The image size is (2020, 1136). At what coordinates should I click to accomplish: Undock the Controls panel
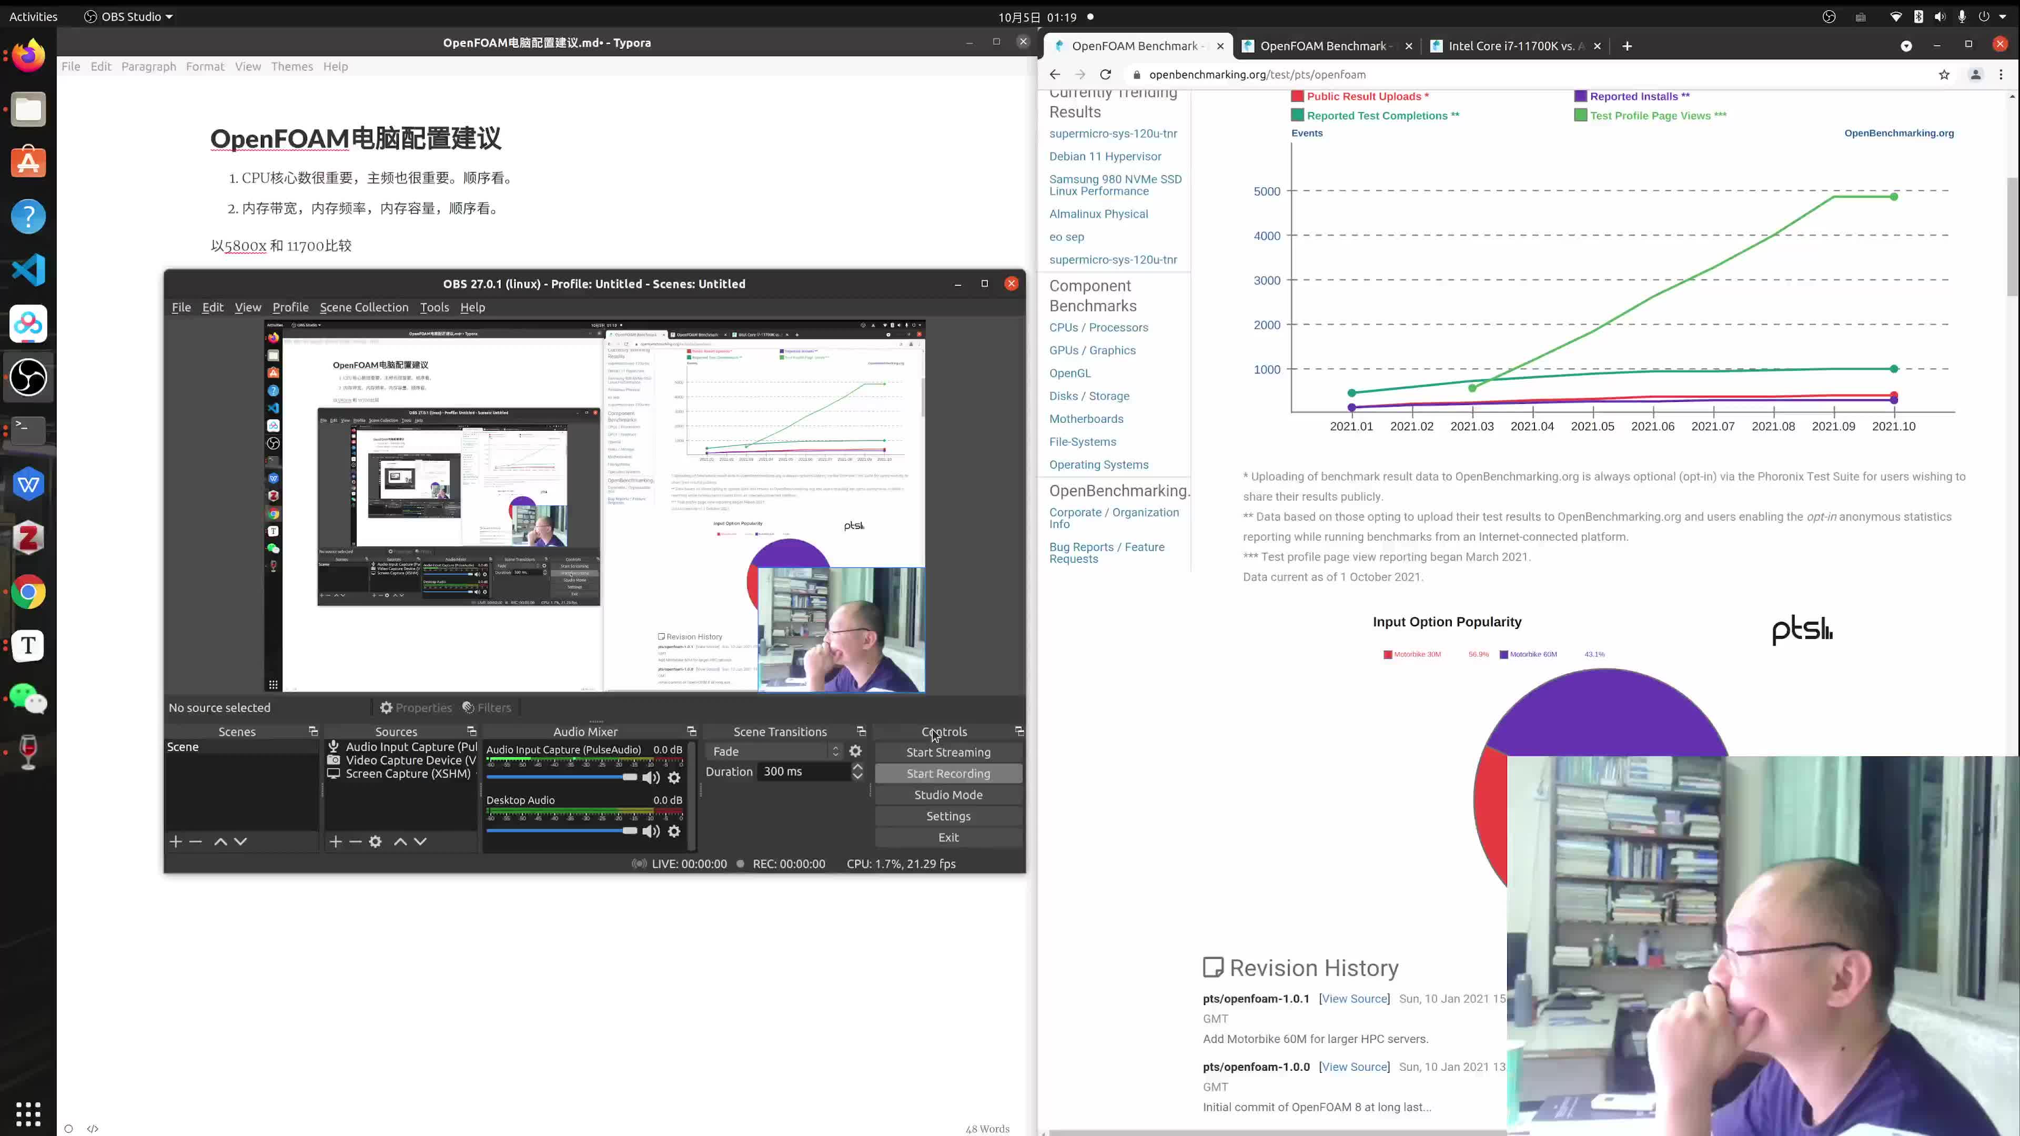[x=1019, y=732]
